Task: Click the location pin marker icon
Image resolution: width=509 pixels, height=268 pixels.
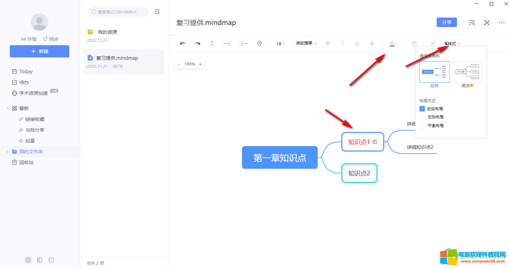Action: (259, 44)
